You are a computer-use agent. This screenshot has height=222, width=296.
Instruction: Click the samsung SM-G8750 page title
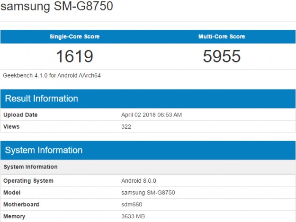tap(57, 8)
